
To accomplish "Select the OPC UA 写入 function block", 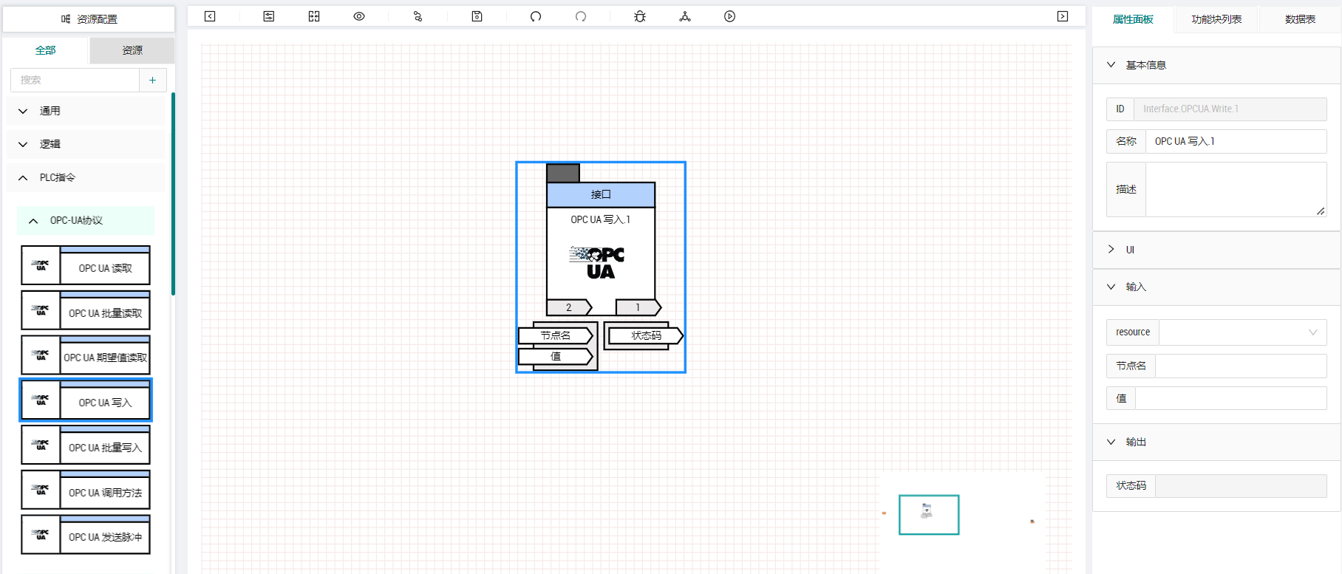I will click(x=86, y=400).
